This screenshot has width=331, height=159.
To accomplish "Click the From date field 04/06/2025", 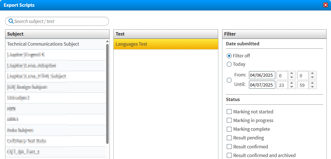I will click(262, 75).
